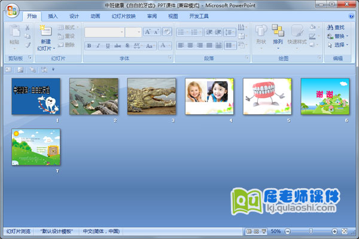This screenshot has width=359, height=239.
Task: Switch to the View tab
Action: (173, 16)
